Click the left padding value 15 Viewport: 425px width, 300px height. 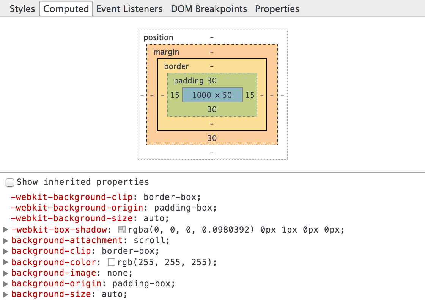click(175, 95)
